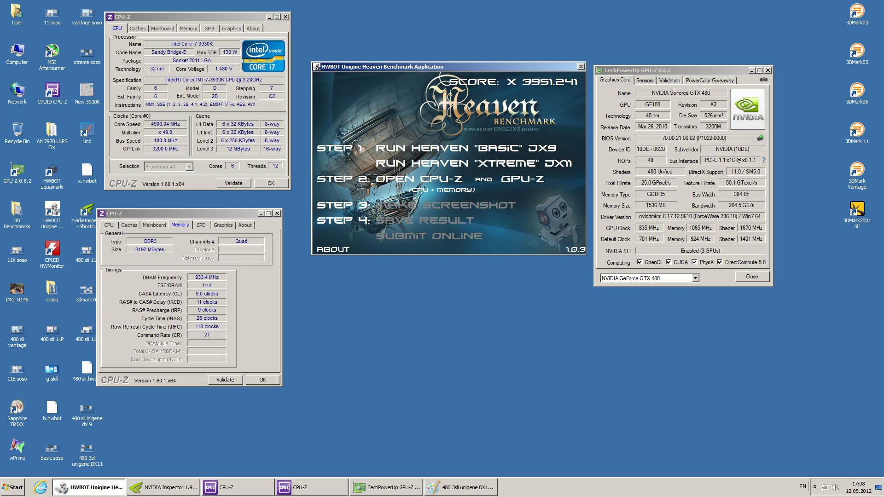Switch to Caches tab in top CPU-Z window
Viewport: 884px width, 497px height.
coord(137,29)
